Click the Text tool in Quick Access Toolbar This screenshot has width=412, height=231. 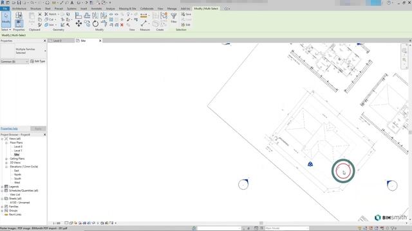[x=72, y=3]
